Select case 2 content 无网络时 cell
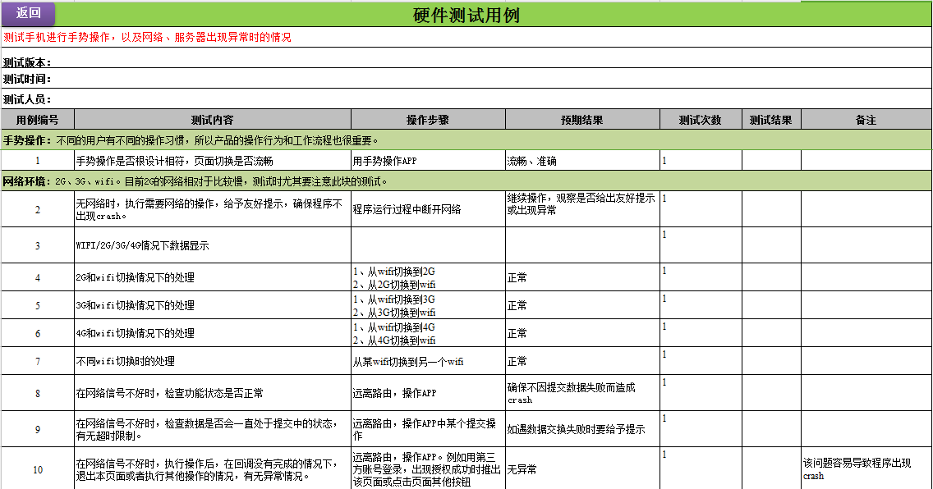The image size is (933, 489). pyautogui.click(x=213, y=209)
